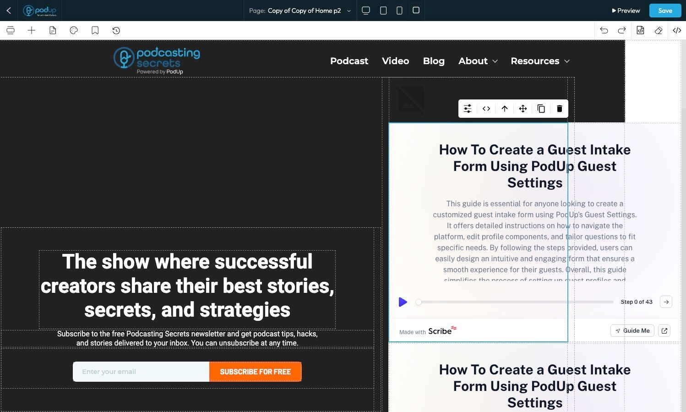The height and width of the screenshot is (412, 686).
Task: Open the Podcast nav item
Action: [x=349, y=61]
